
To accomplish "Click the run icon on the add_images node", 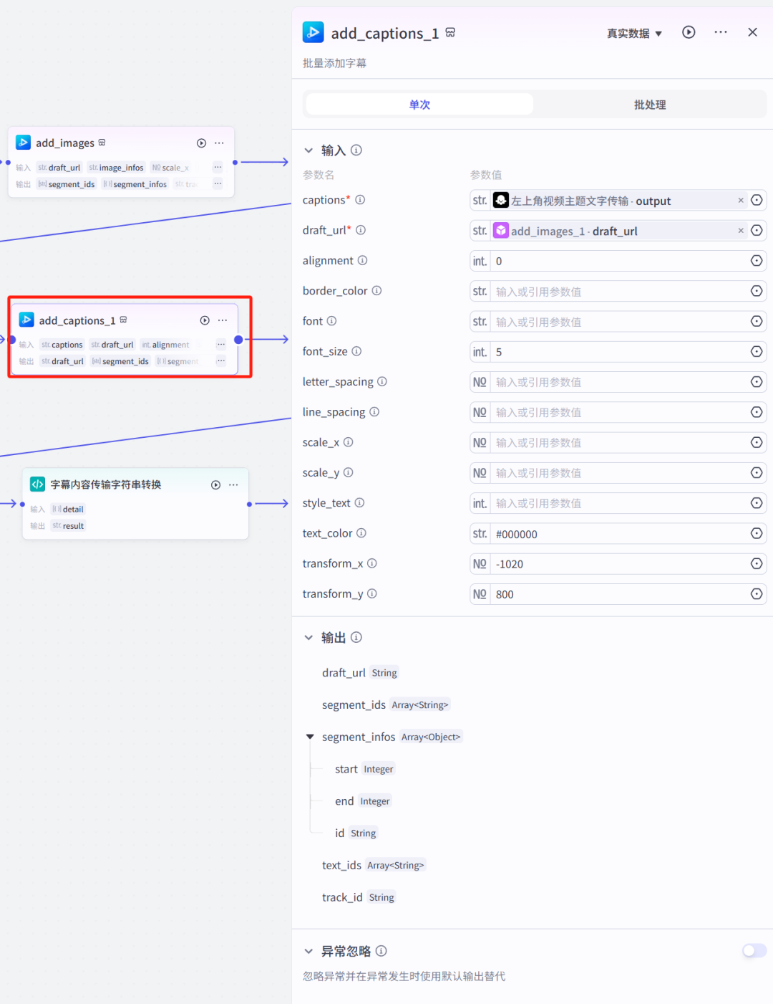I will coord(201,143).
